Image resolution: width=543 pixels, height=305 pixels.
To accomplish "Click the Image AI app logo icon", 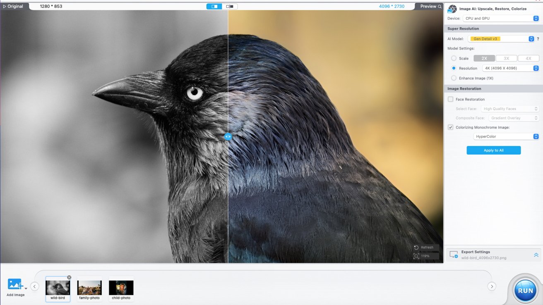I will (x=452, y=9).
